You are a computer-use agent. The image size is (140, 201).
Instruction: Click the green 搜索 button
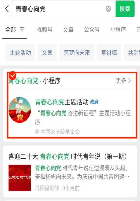(x=125, y=9)
